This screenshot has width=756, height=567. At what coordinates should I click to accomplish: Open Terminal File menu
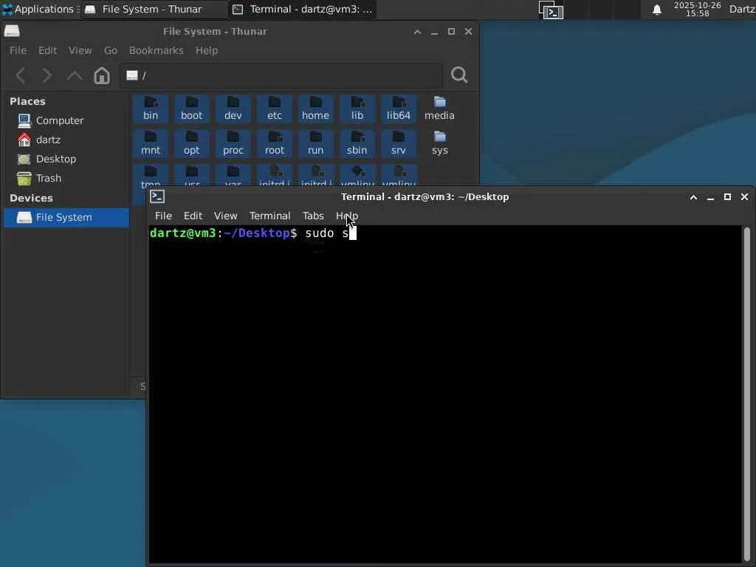[x=163, y=216]
